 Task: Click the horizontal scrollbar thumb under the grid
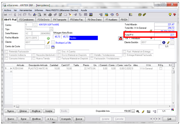18,106
